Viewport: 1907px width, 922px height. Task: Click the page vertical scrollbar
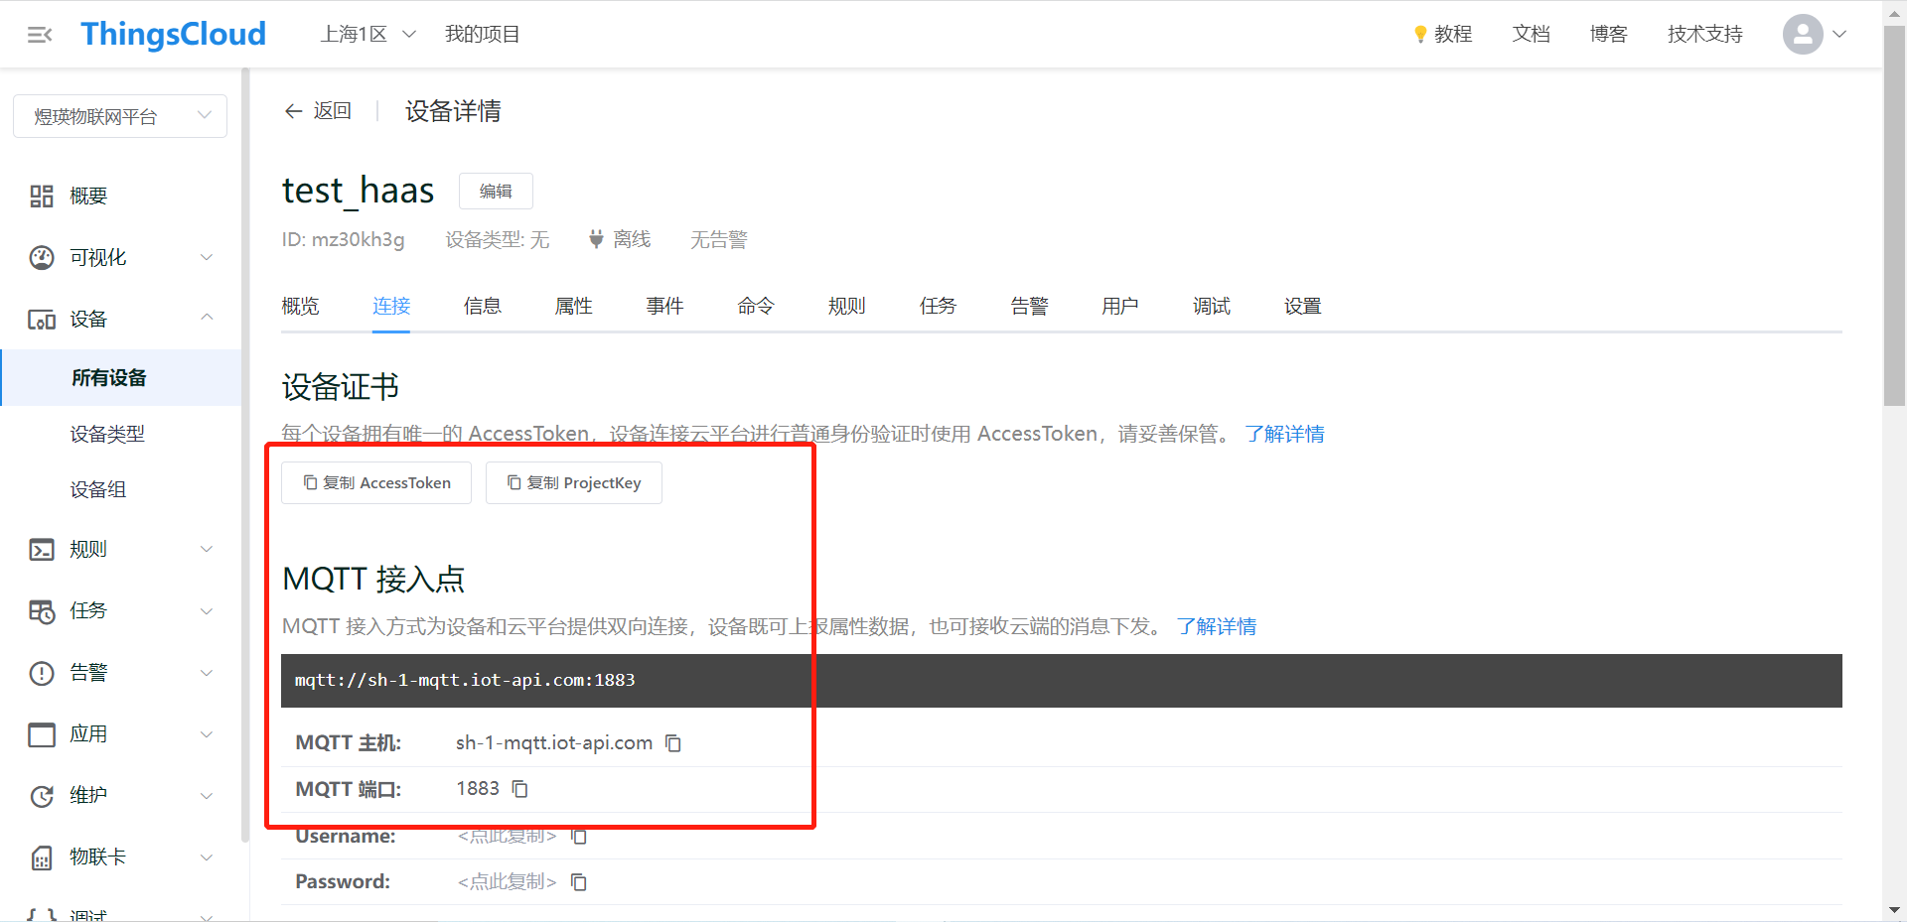coord(1894,216)
